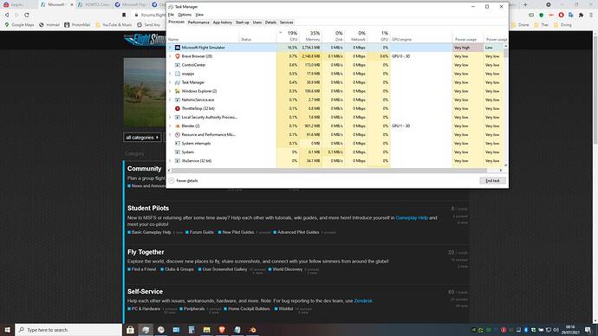Expand the Windows Explorer (2) process group
The image size is (598, 336).
pyautogui.click(x=170, y=92)
